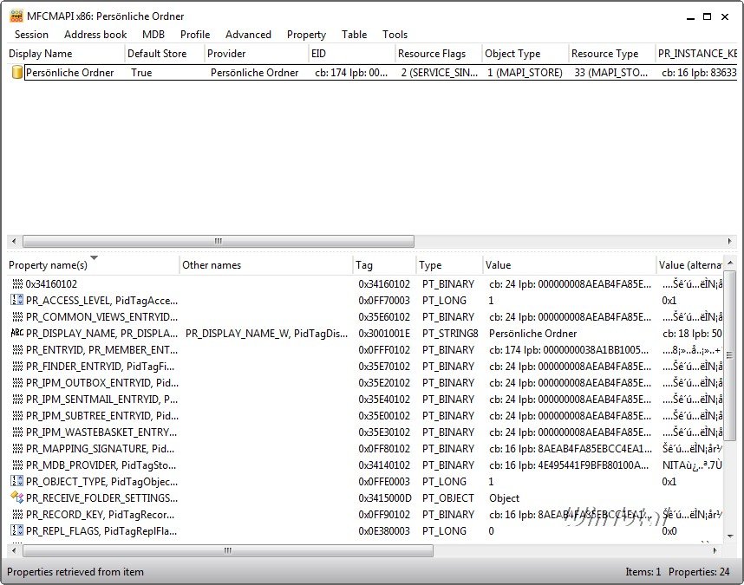Click number icon of PR_OBJECT_TYPE row
This screenshot has height=585, width=744.
click(16, 481)
